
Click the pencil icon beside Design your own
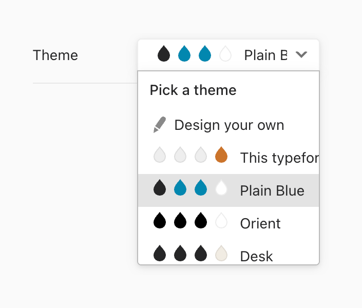(160, 125)
